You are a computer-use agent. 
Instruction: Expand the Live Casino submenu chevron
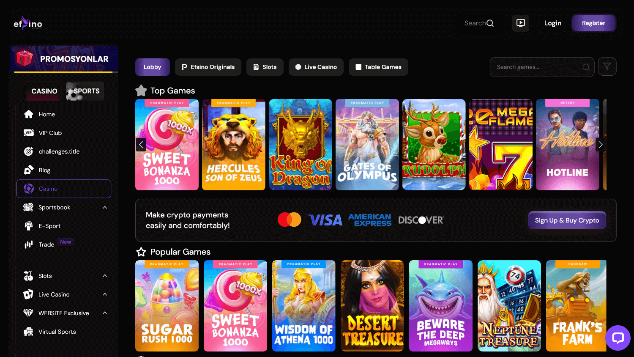click(105, 294)
